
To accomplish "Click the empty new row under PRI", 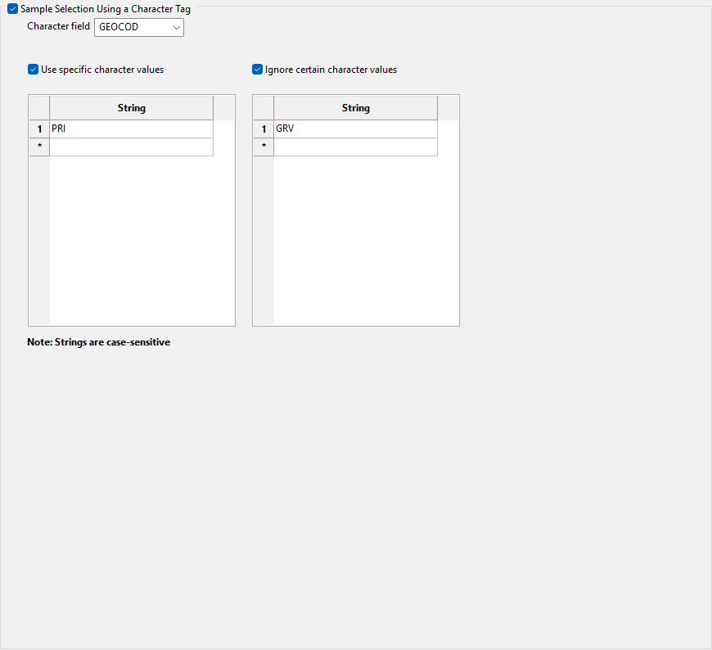I will click(x=131, y=147).
